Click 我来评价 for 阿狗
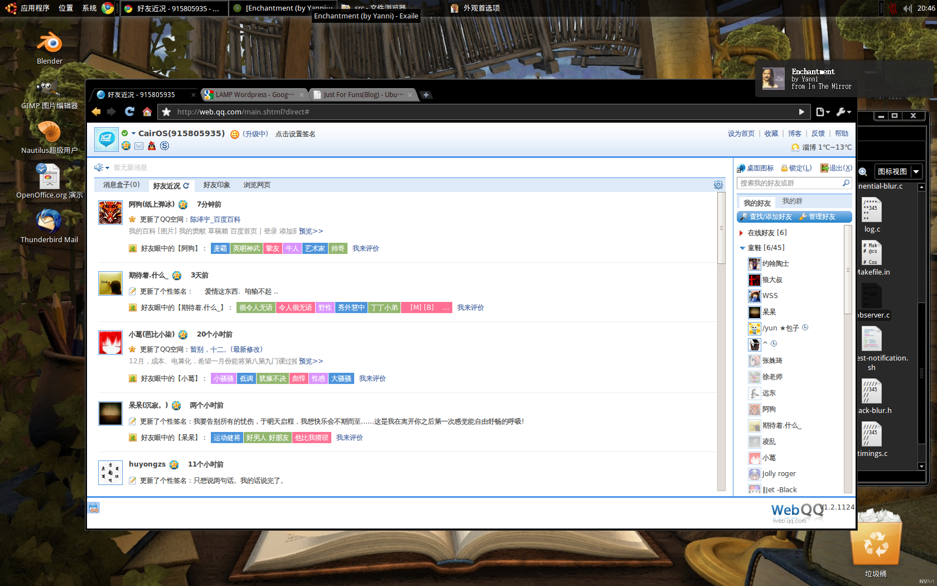937x586 pixels. [x=365, y=248]
